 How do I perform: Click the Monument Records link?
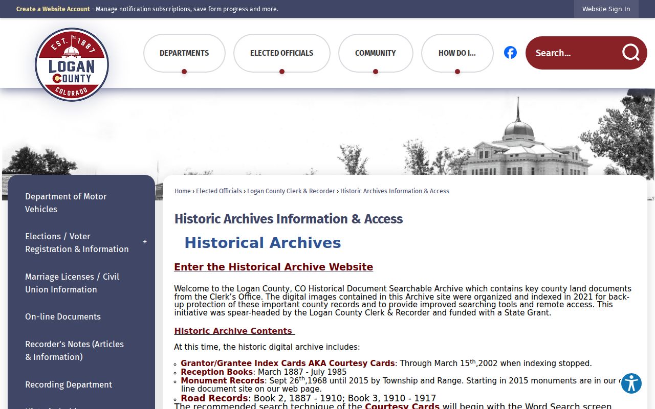coord(223,381)
